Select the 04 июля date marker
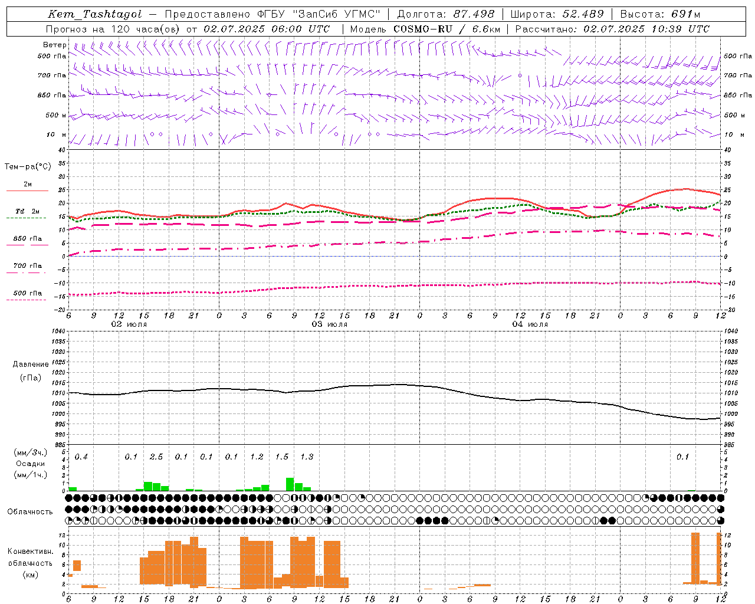Viewport: 755px width, 604px height. (530, 324)
